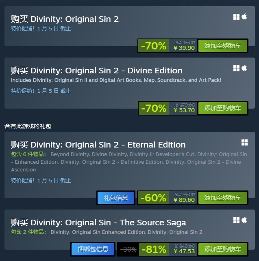Add The Source Saga ¥47.53 to cart
This screenshot has height=261, width=259.
click(222, 249)
